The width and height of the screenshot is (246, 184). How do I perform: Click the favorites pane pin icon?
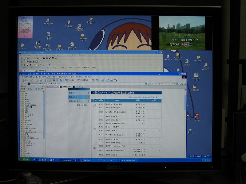(x=42, y=86)
